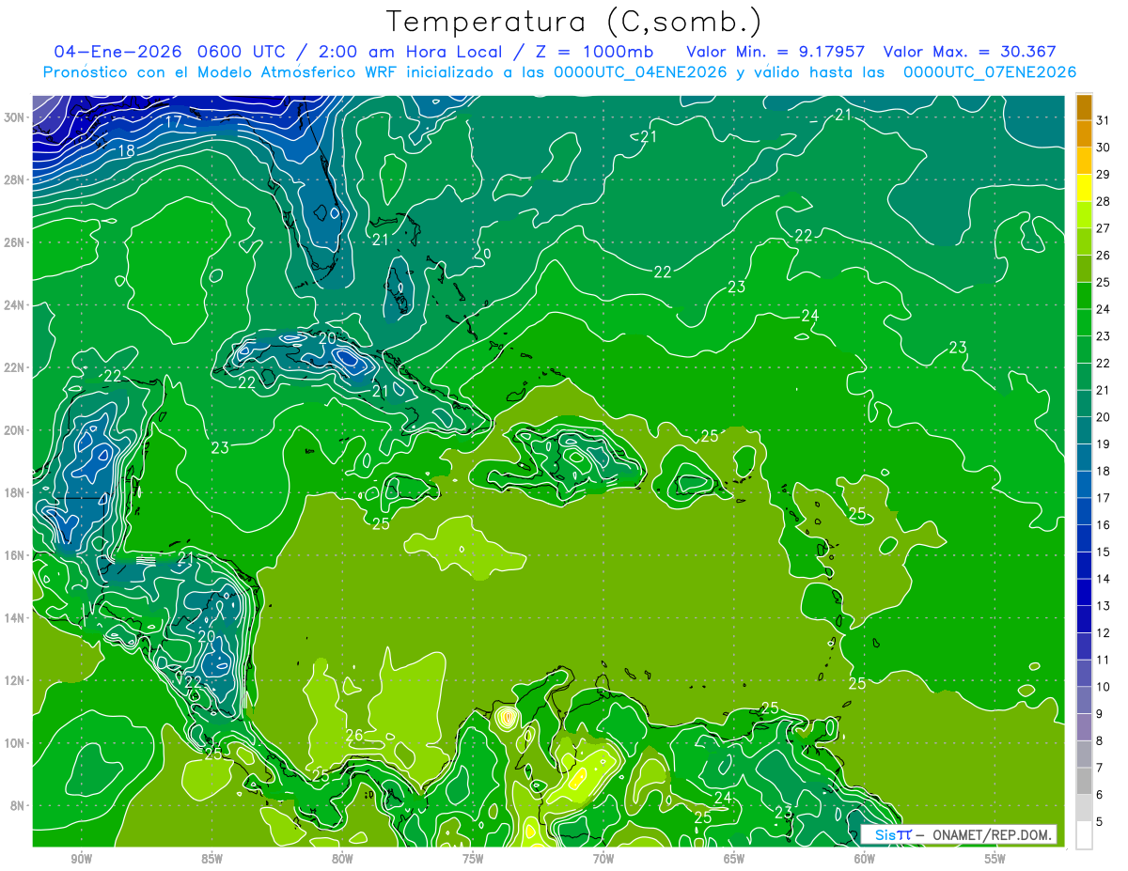The width and height of the screenshot is (1128, 871).
Task: Click the "18" contour label on the map
Action: [x=126, y=151]
